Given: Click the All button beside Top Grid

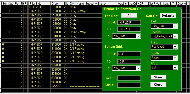Looking at the screenshot, I should pyautogui.click(x=129, y=15).
